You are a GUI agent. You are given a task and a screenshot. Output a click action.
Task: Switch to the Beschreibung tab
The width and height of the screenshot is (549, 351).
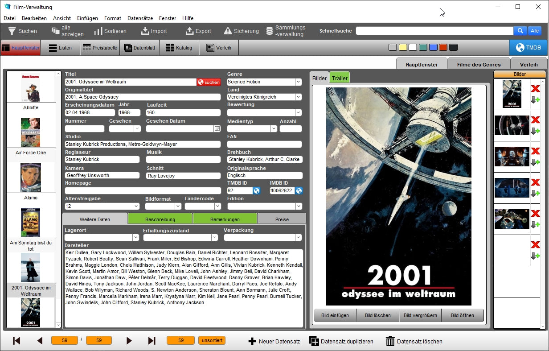(x=160, y=219)
